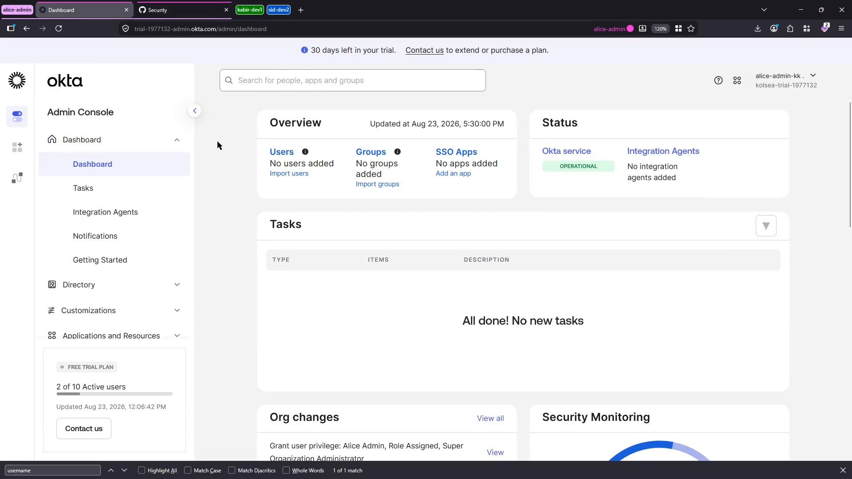This screenshot has width=852, height=479.
Task: Switch to the Security browser tab
Action: click(x=184, y=10)
